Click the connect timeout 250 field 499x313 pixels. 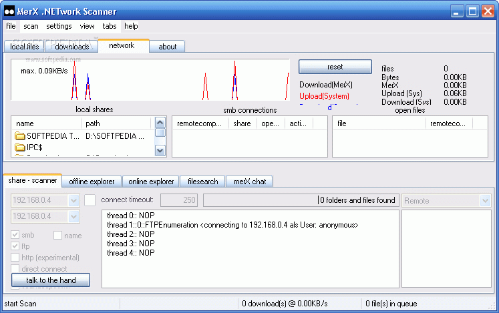179,200
